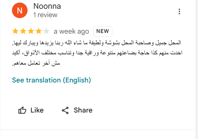Click the Share network icon
Screen dimensions: 198x139
coord(65,110)
